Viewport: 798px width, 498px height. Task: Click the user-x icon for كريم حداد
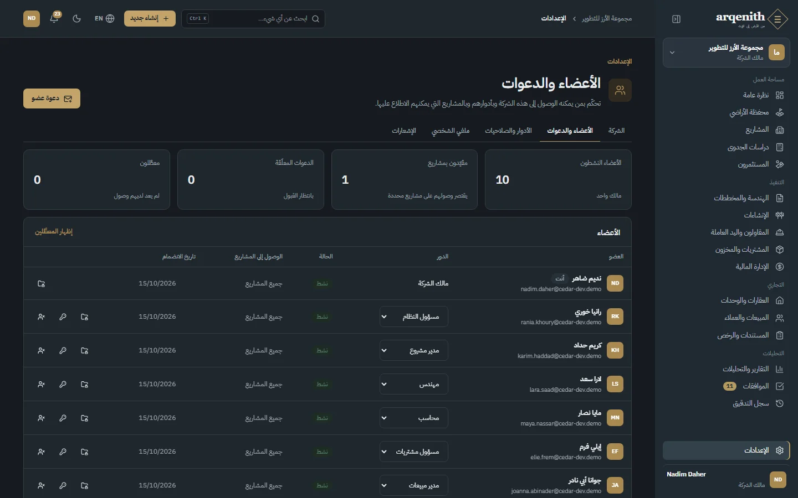[41, 351]
